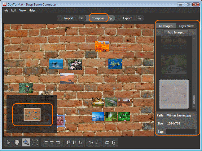
Task: Align selected images to right edges
Action: pos(58,142)
